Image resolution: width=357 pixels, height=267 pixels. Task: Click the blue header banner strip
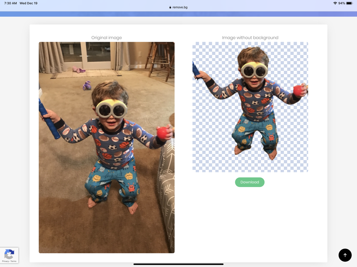click(x=178, y=14)
